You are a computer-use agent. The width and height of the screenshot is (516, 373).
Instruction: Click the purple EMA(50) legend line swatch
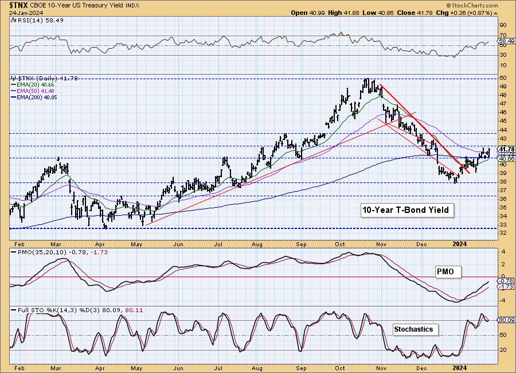(x=14, y=91)
